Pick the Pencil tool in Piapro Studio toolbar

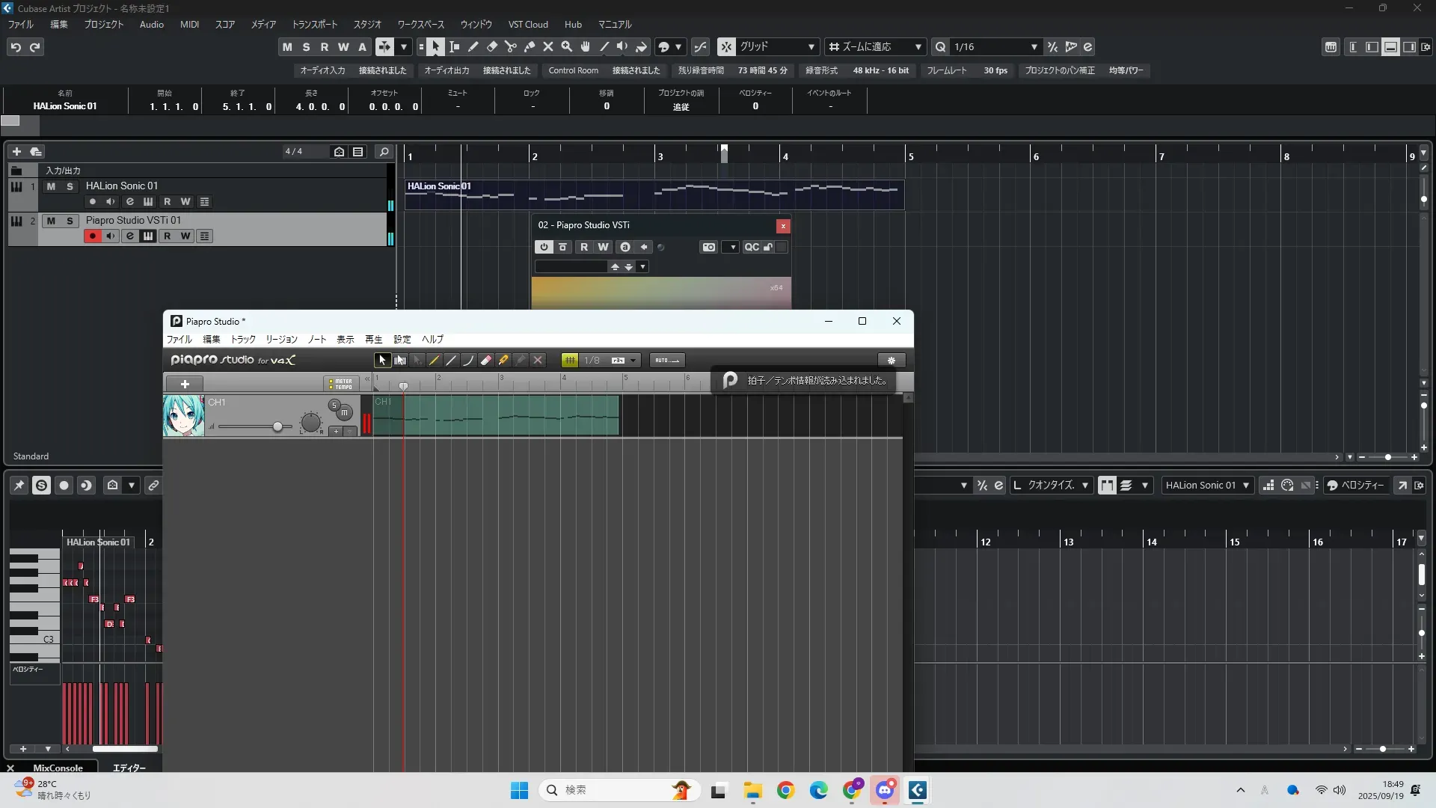click(x=434, y=361)
